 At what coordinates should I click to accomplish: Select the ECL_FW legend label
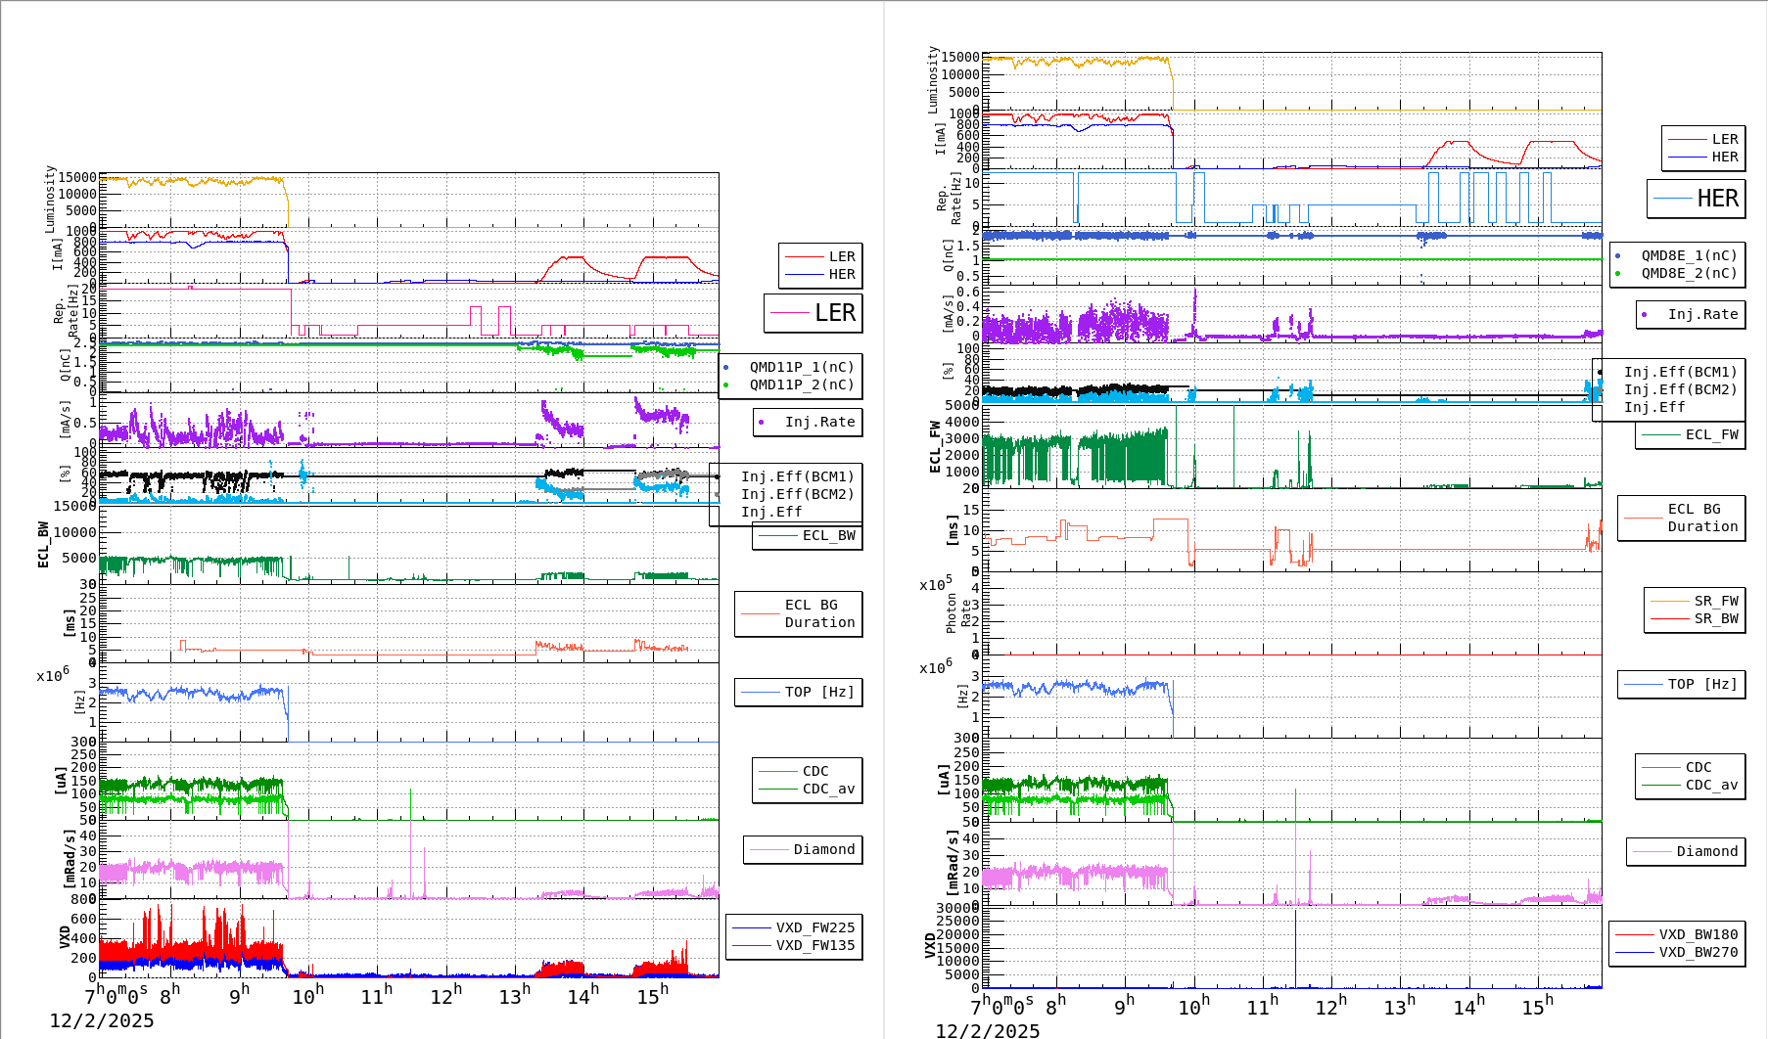click(1710, 434)
